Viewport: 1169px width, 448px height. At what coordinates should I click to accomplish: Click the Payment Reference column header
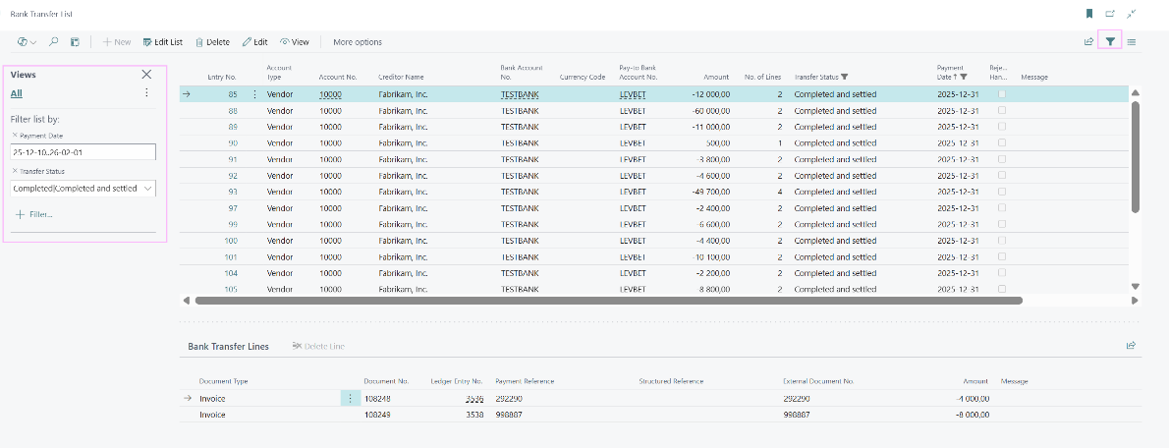[x=525, y=381]
